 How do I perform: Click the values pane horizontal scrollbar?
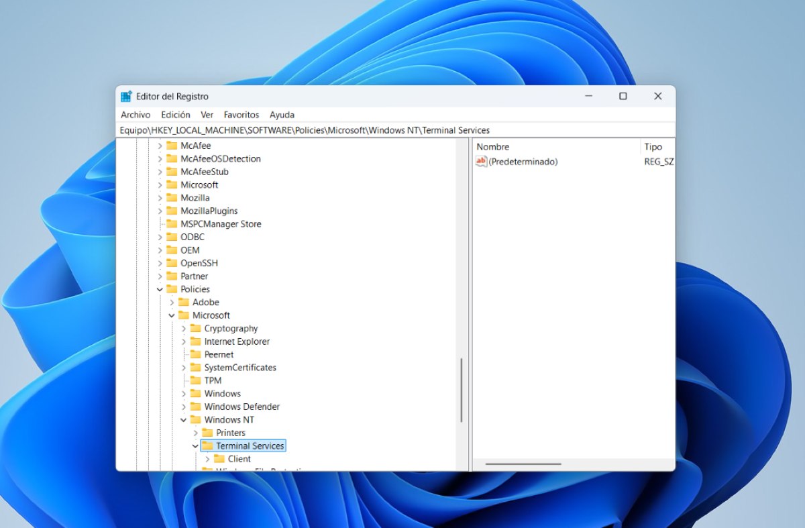point(523,464)
